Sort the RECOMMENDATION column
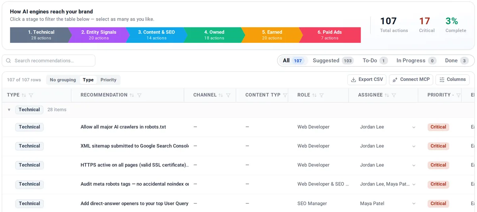The width and height of the screenshot is (477, 212). [132, 95]
